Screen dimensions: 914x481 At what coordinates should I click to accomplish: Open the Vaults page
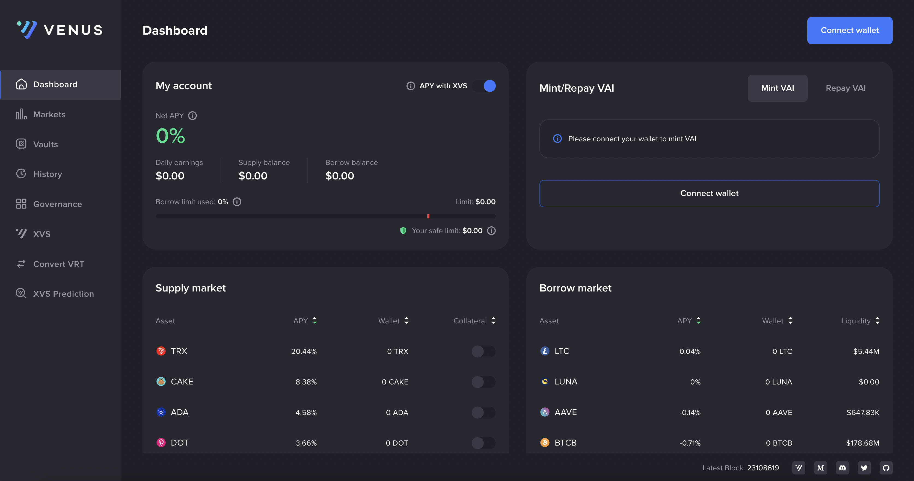point(60,144)
